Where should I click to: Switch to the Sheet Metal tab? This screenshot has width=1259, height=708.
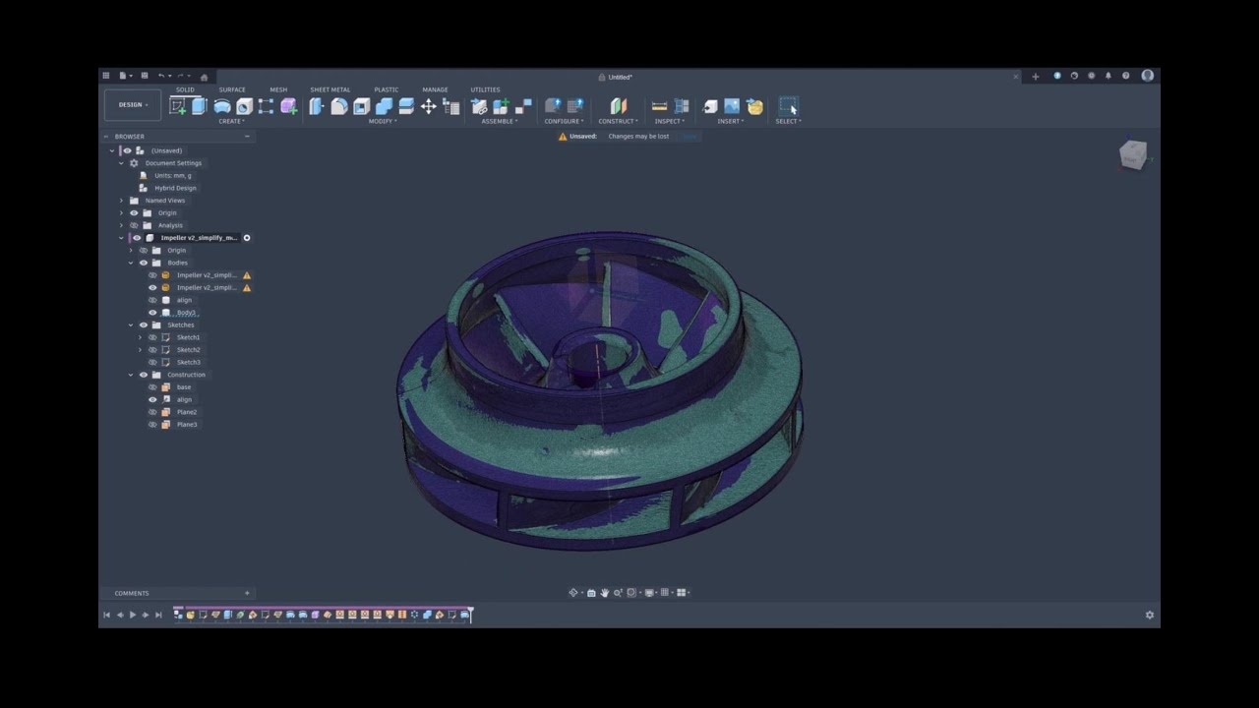pos(330,89)
